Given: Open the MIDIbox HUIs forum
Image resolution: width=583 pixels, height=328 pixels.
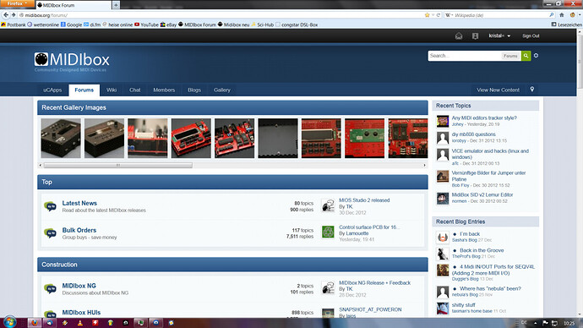Looking at the screenshot, I should tap(81, 313).
